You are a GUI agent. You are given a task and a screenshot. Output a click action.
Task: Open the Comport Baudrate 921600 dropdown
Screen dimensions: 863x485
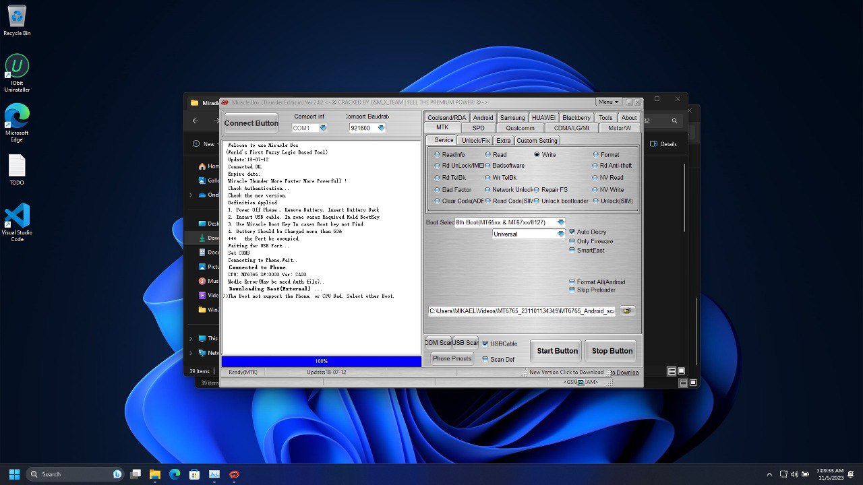[x=382, y=128]
